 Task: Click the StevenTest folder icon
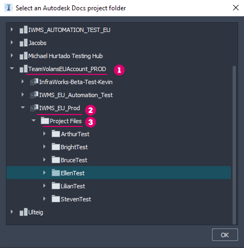click(56, 199)
